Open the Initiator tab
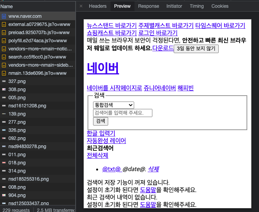 click(x=174, y=6)
